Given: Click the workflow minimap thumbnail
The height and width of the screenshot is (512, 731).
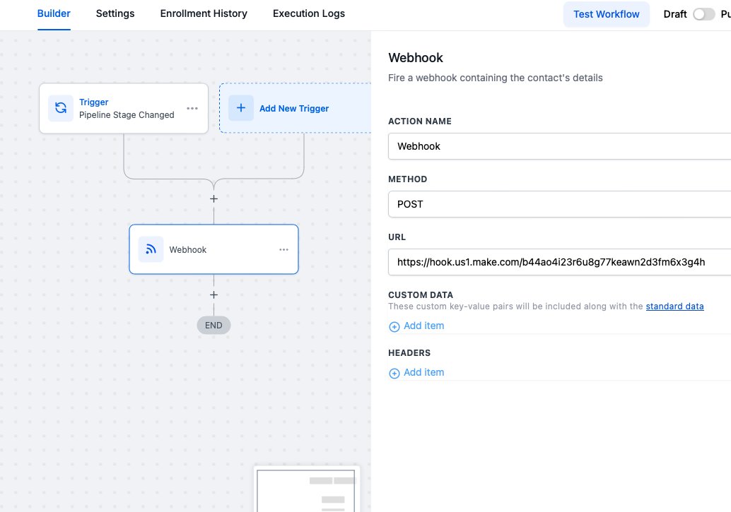Looking at the screenshot, I should (x=307, y=489).
